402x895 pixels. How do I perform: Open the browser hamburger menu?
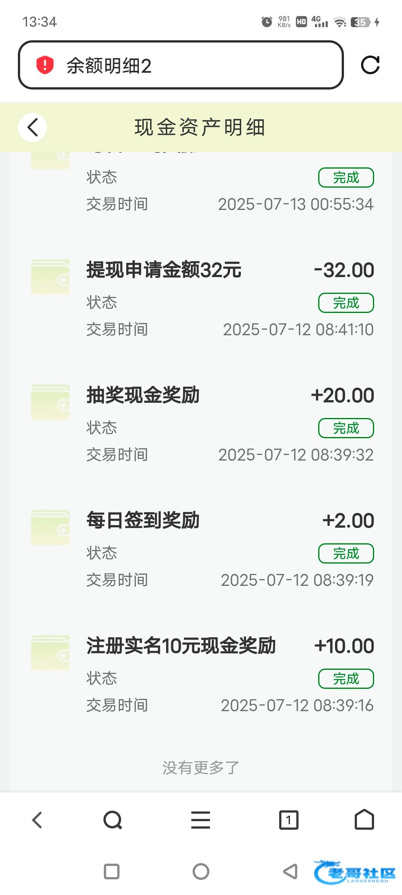click(201, 820)
